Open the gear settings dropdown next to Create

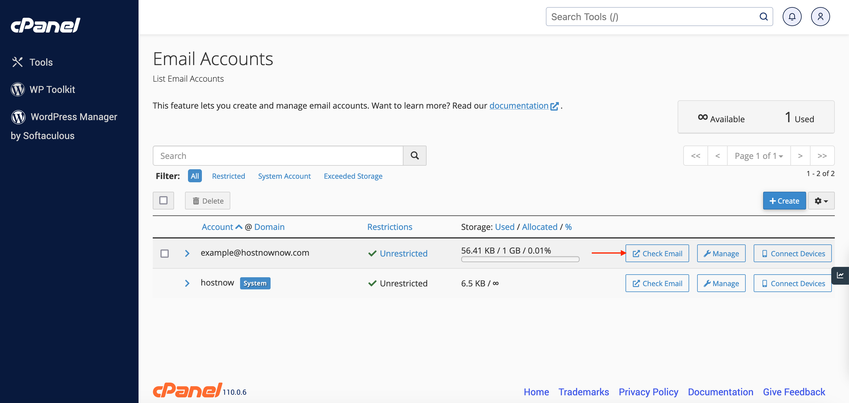pyautogui.click(x=821, y=201)
